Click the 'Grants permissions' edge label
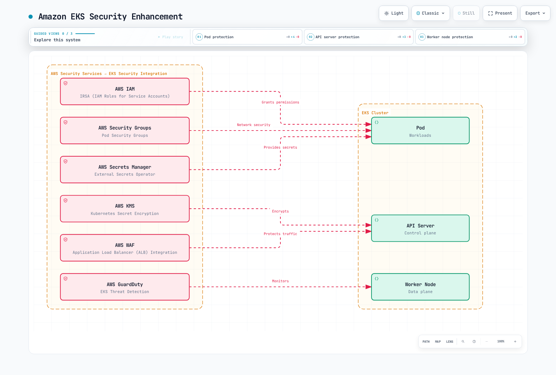Screen dimensions: 556x375 click(280, 102)
